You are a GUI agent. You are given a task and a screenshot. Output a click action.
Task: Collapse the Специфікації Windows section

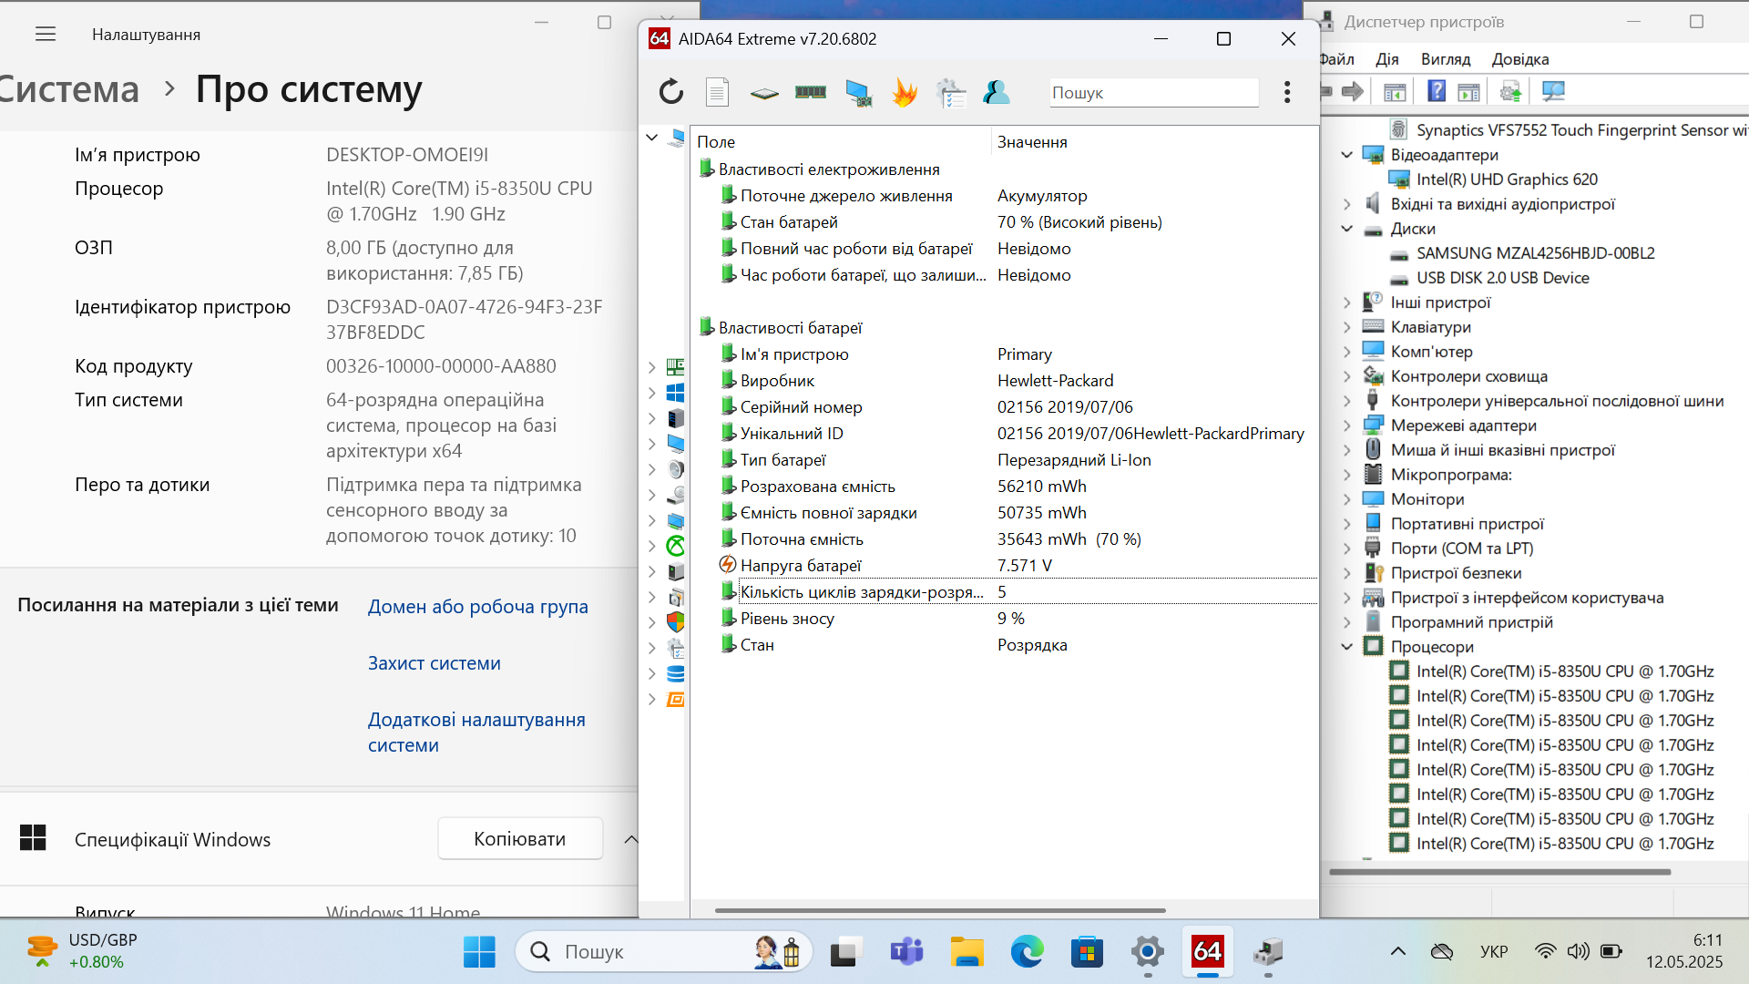pyautogui.click(x=630, y=839)
